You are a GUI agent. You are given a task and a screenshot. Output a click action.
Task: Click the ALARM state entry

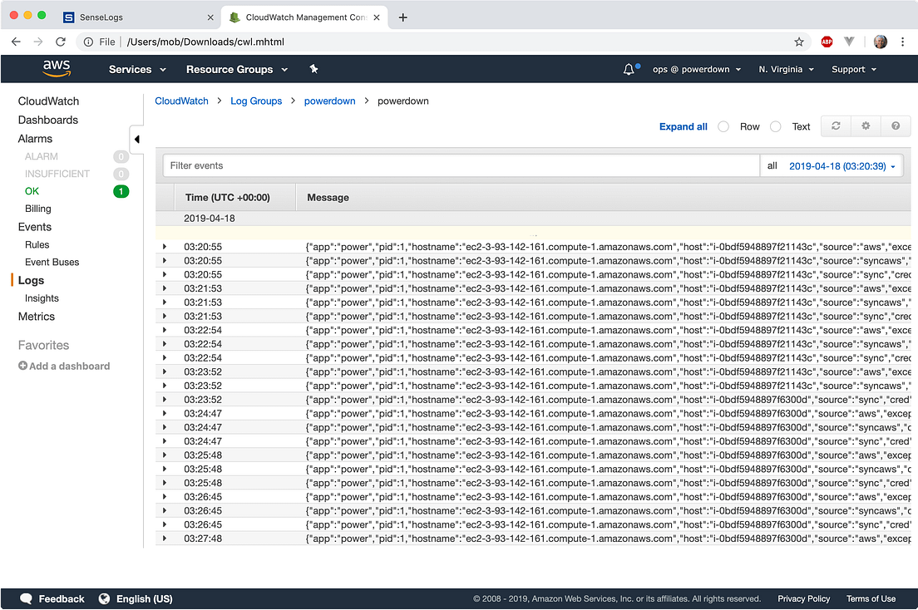pyautogui.click(x=41, y=156)
